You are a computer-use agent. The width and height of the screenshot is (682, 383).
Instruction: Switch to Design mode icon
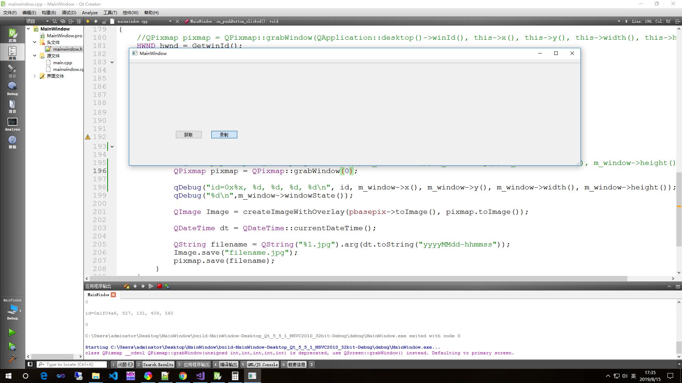click(12, 71)
